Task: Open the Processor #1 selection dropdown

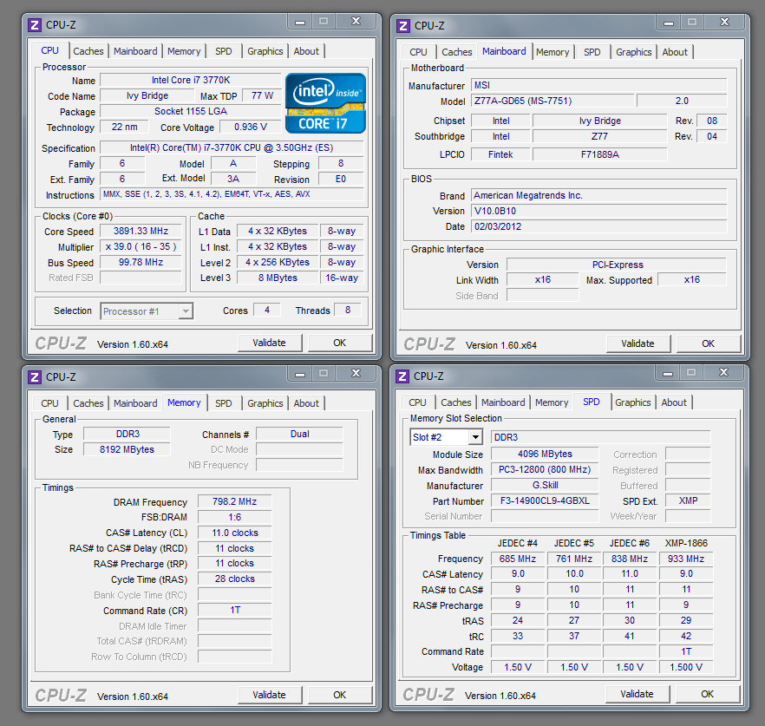Action: [185, 311]
